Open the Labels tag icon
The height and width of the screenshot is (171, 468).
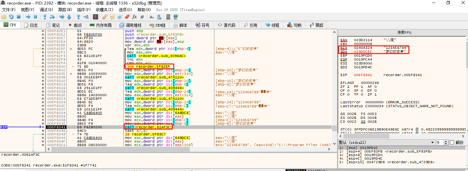[x=120, y=17]
